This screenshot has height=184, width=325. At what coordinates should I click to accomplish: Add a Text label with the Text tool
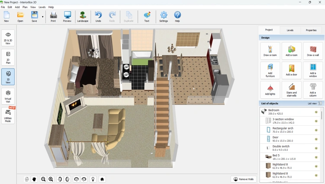coord(147,16)
